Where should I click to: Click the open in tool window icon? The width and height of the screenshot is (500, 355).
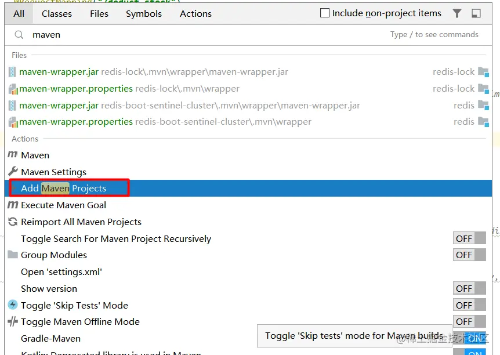(476, 13)
